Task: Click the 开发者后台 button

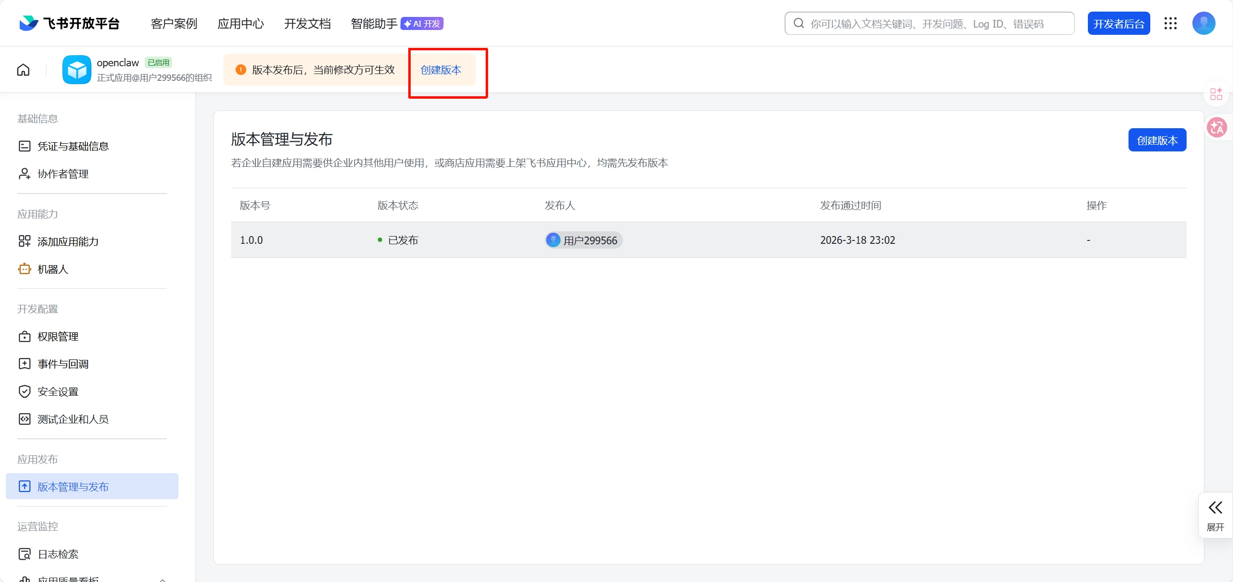Action: [x=1118, y=24]
